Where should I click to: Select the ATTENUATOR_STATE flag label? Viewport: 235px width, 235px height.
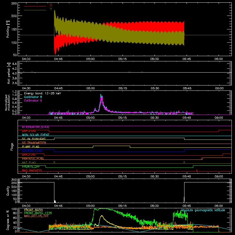(36, 127)
